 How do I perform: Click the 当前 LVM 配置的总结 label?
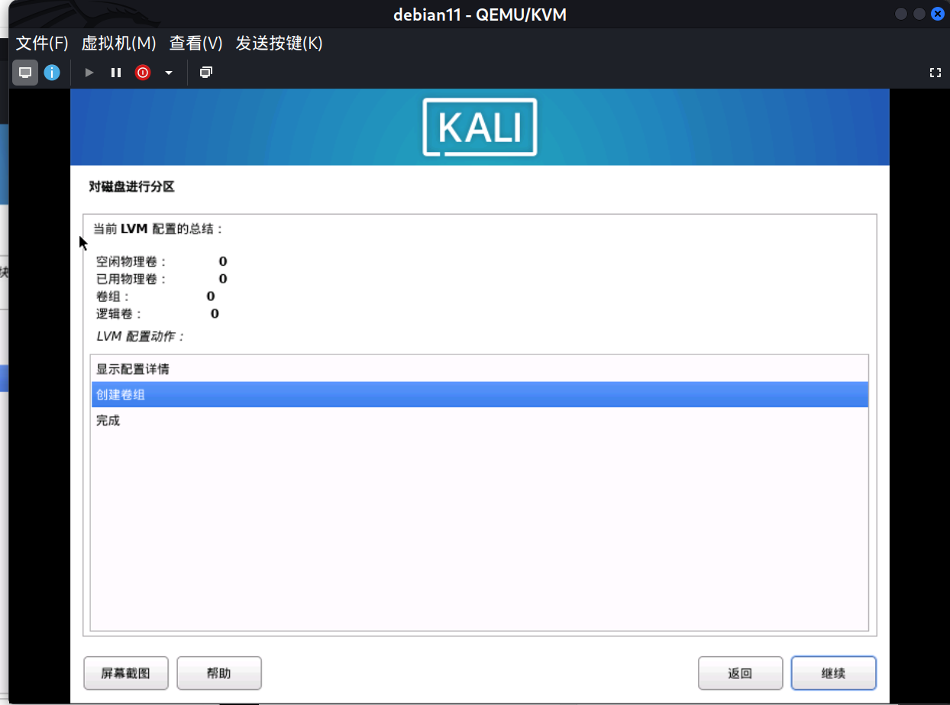(158, 228)
